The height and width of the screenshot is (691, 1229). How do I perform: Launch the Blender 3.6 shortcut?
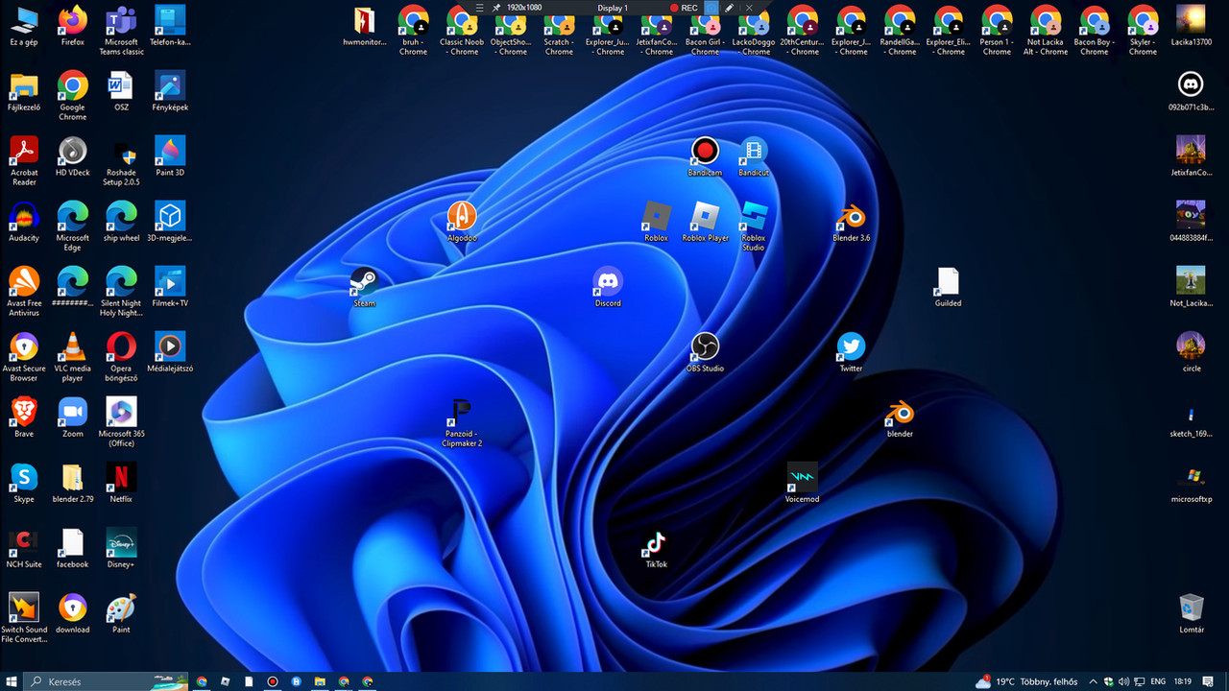(852, 222)
